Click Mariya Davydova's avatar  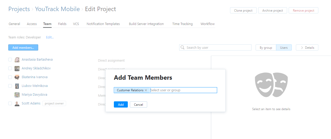pos(17,95)
